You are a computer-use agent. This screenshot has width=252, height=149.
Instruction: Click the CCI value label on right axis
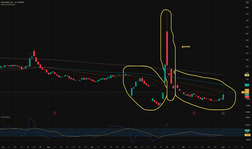(247, 130)
